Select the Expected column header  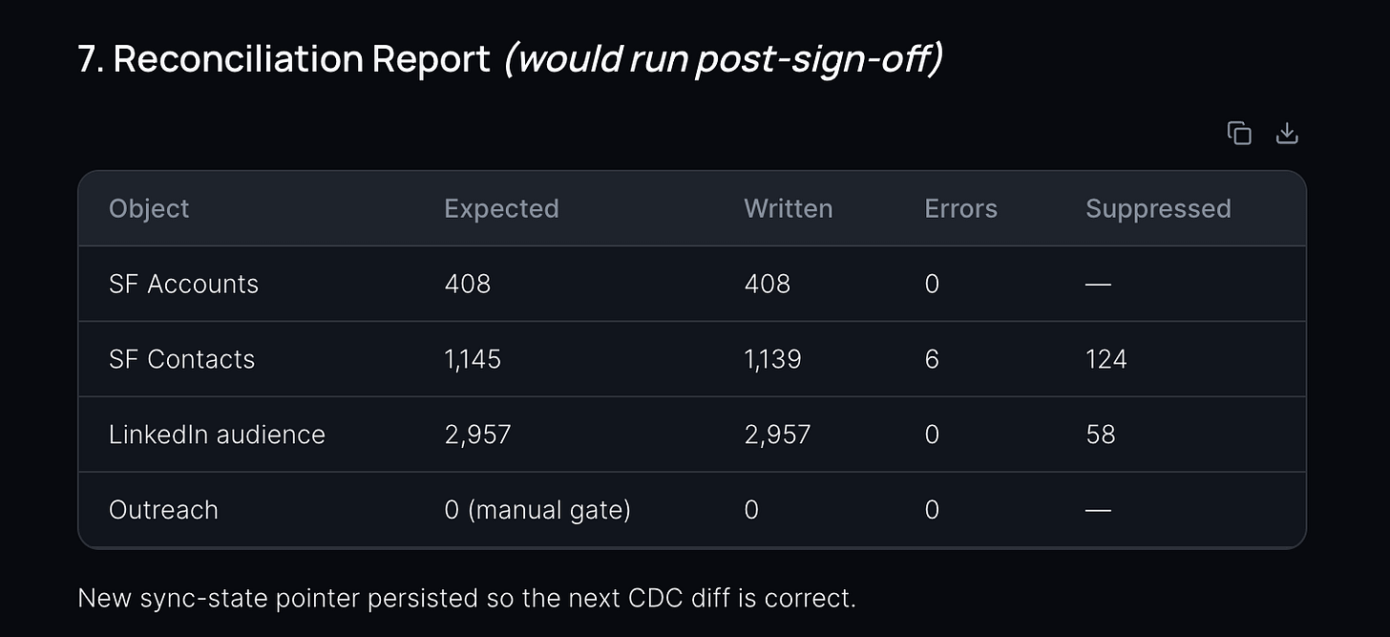coord(501,208)
